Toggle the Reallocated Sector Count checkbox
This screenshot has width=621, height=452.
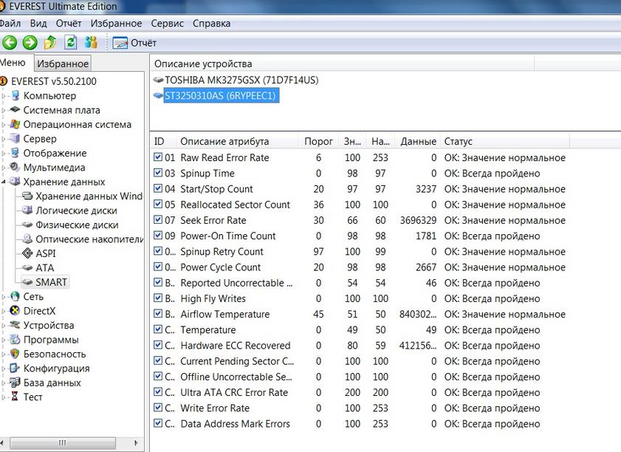(158, 205)
